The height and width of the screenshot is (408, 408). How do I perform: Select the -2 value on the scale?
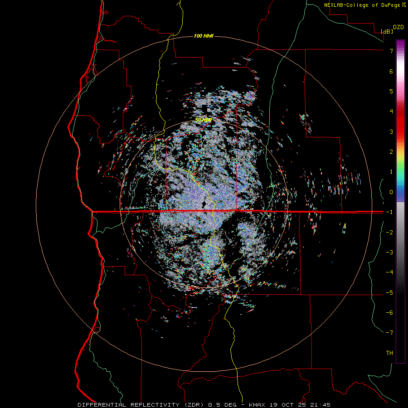(389, 232)
